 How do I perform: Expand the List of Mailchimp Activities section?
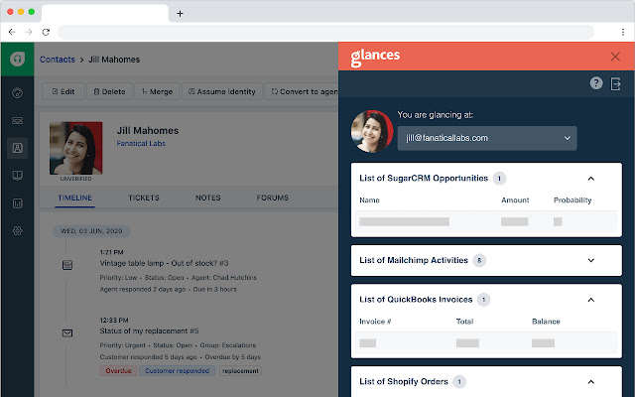[591, 260]
